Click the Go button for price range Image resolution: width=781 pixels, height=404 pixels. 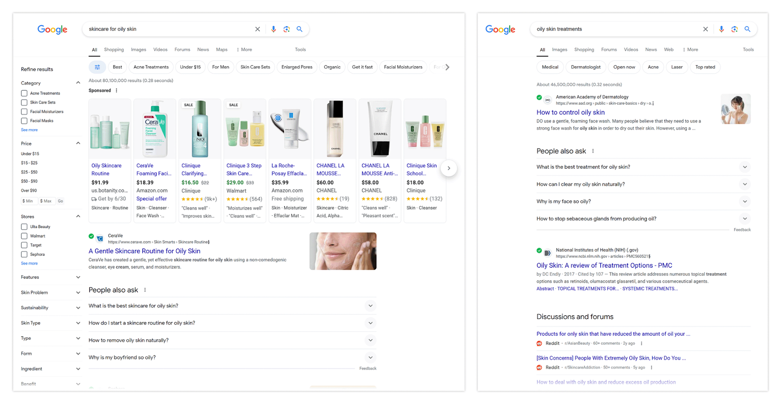pos(61,201)
